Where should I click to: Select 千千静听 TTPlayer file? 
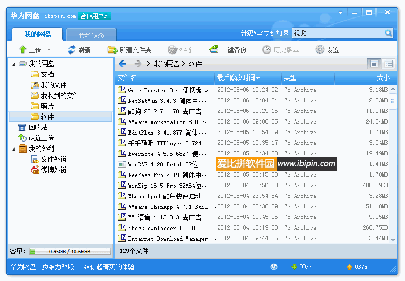click(252, 143)
